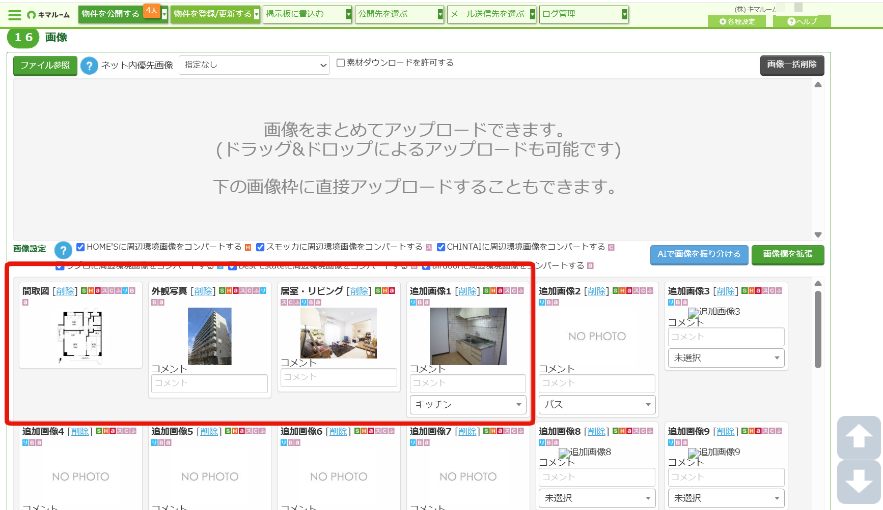Click the green S badge in the 間取図 card
The height and width of the screenshot is (510, 883).
pyautogui.click(x=84, y=291)
